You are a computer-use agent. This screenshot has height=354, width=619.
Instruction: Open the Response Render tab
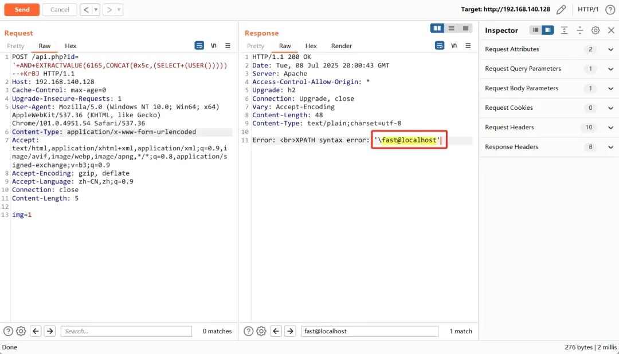(x=342, y=46)
